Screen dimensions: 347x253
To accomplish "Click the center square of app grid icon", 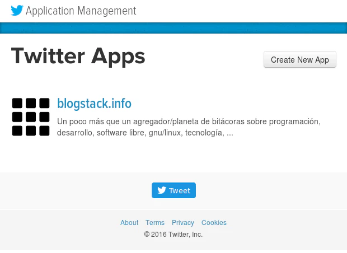I will pos(31,117).
